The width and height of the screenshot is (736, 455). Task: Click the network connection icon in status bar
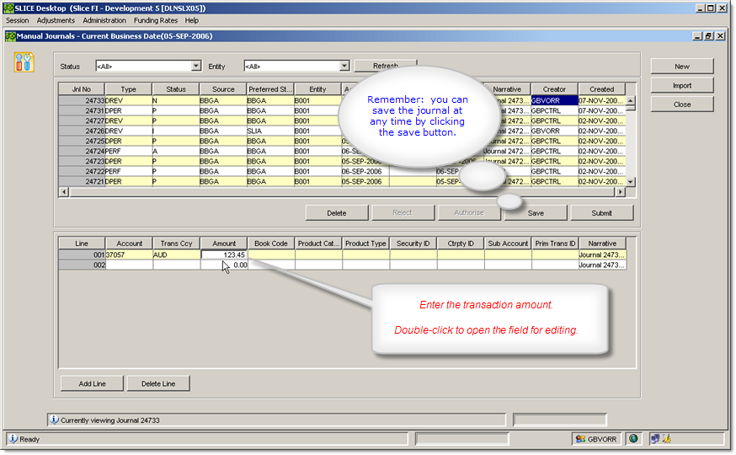(654, 439)
